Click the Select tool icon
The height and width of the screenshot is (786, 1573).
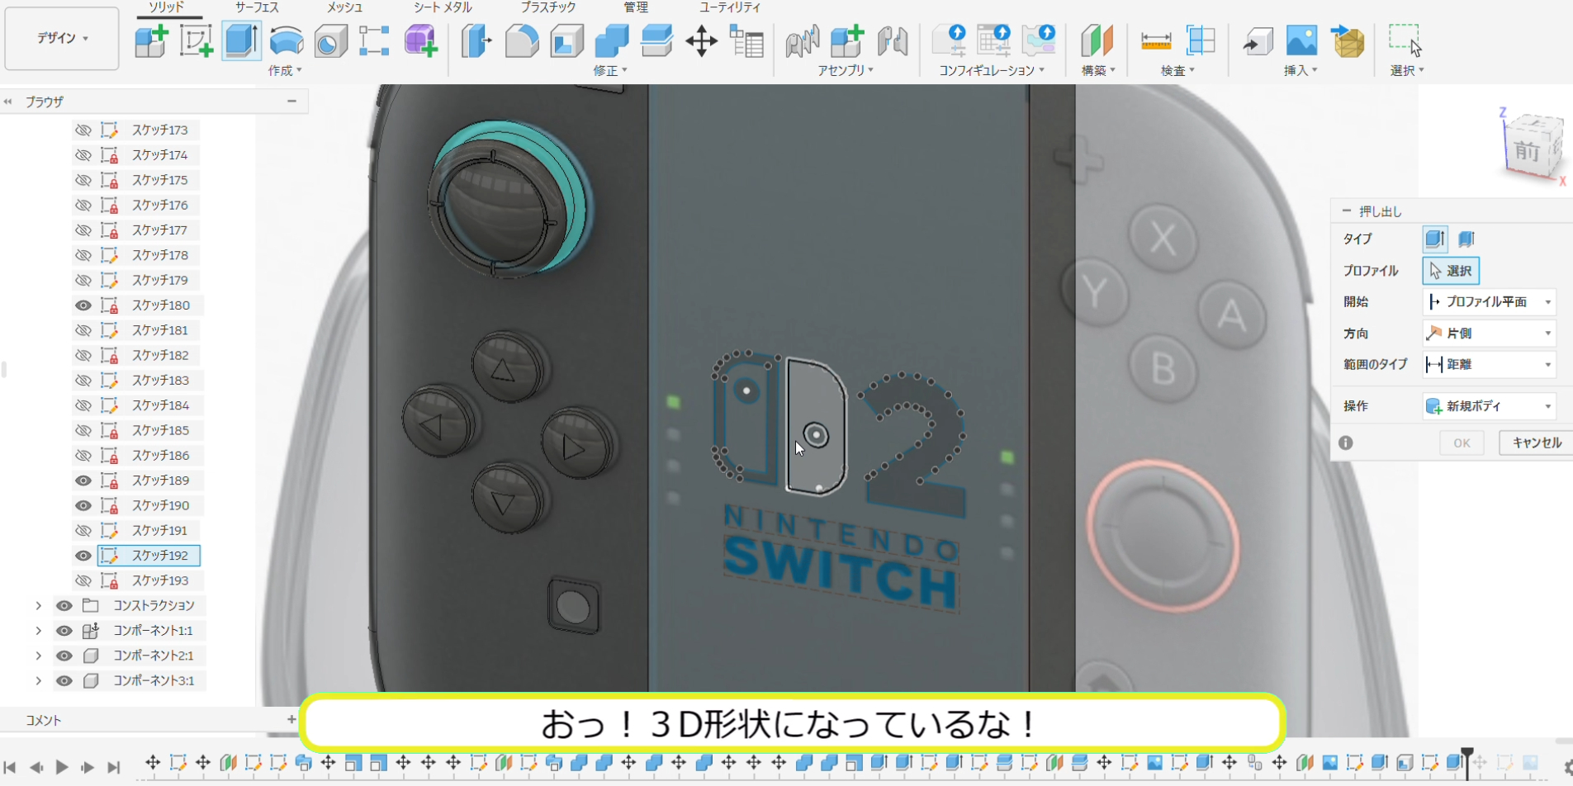[x=1405, y=40]
